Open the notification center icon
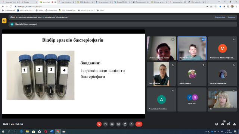Viewport: 239px width, 134px height. point(235,131)
